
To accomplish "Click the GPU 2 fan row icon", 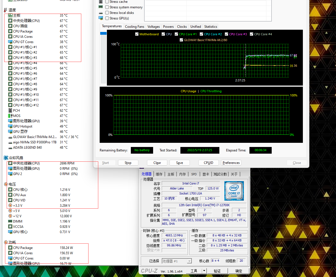I will (x=10, y=174).
